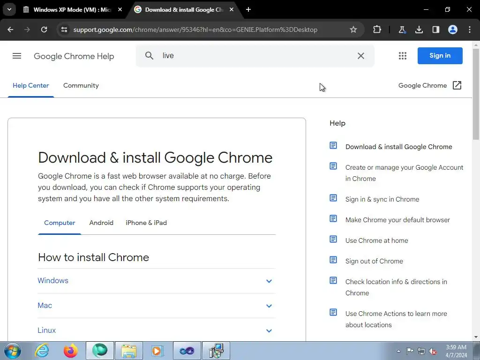Show hidden system tray icons
The image size is (480, 360).
(398, 351)
